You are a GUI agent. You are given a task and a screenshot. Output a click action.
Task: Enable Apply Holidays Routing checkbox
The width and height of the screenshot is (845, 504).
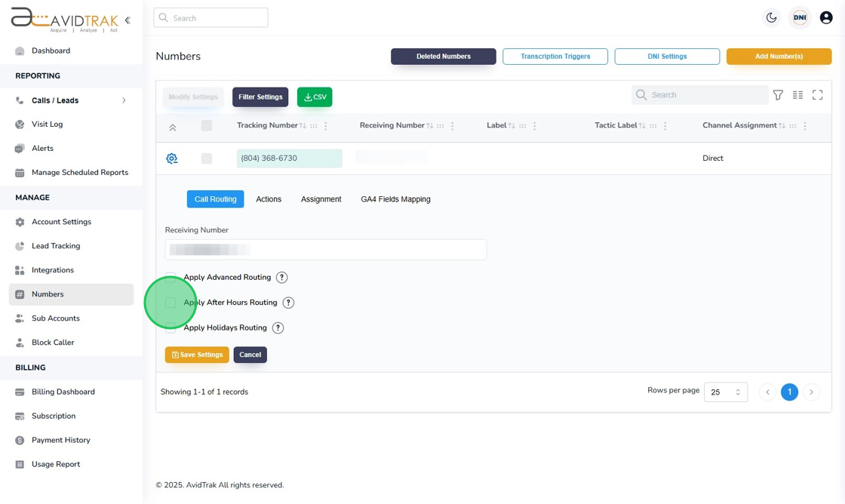point(171,327)
